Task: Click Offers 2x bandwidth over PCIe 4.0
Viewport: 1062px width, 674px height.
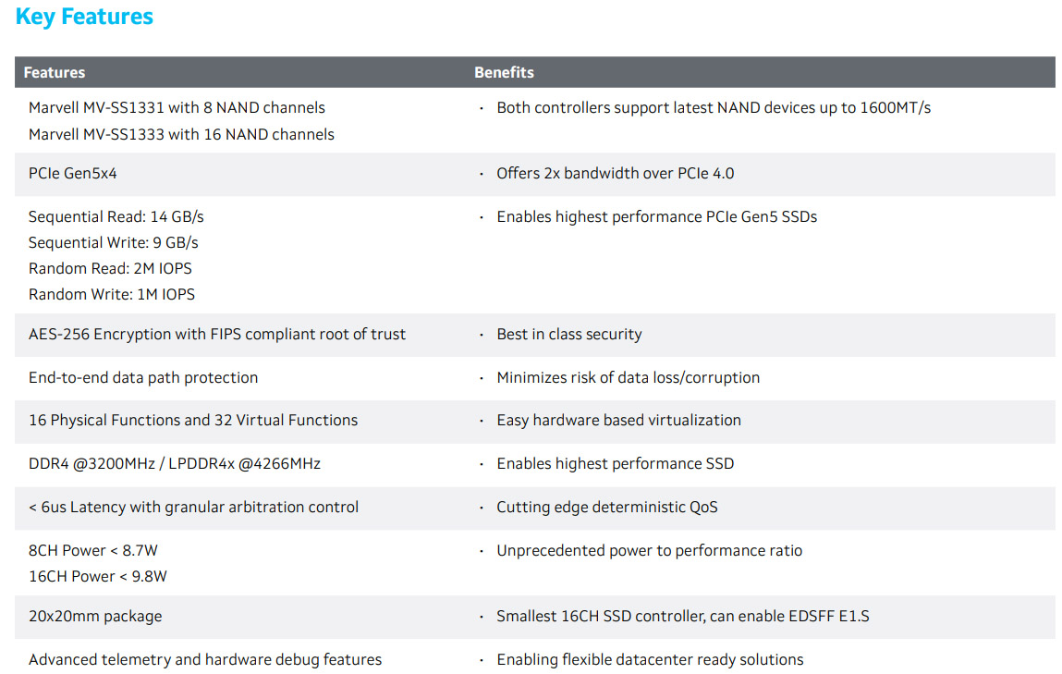Action: coord(615,174)
